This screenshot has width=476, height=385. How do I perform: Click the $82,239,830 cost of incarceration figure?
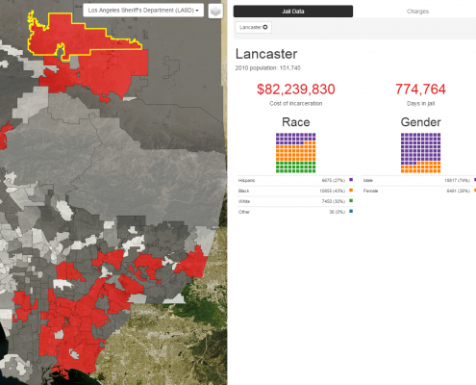(x=296, y=90)
